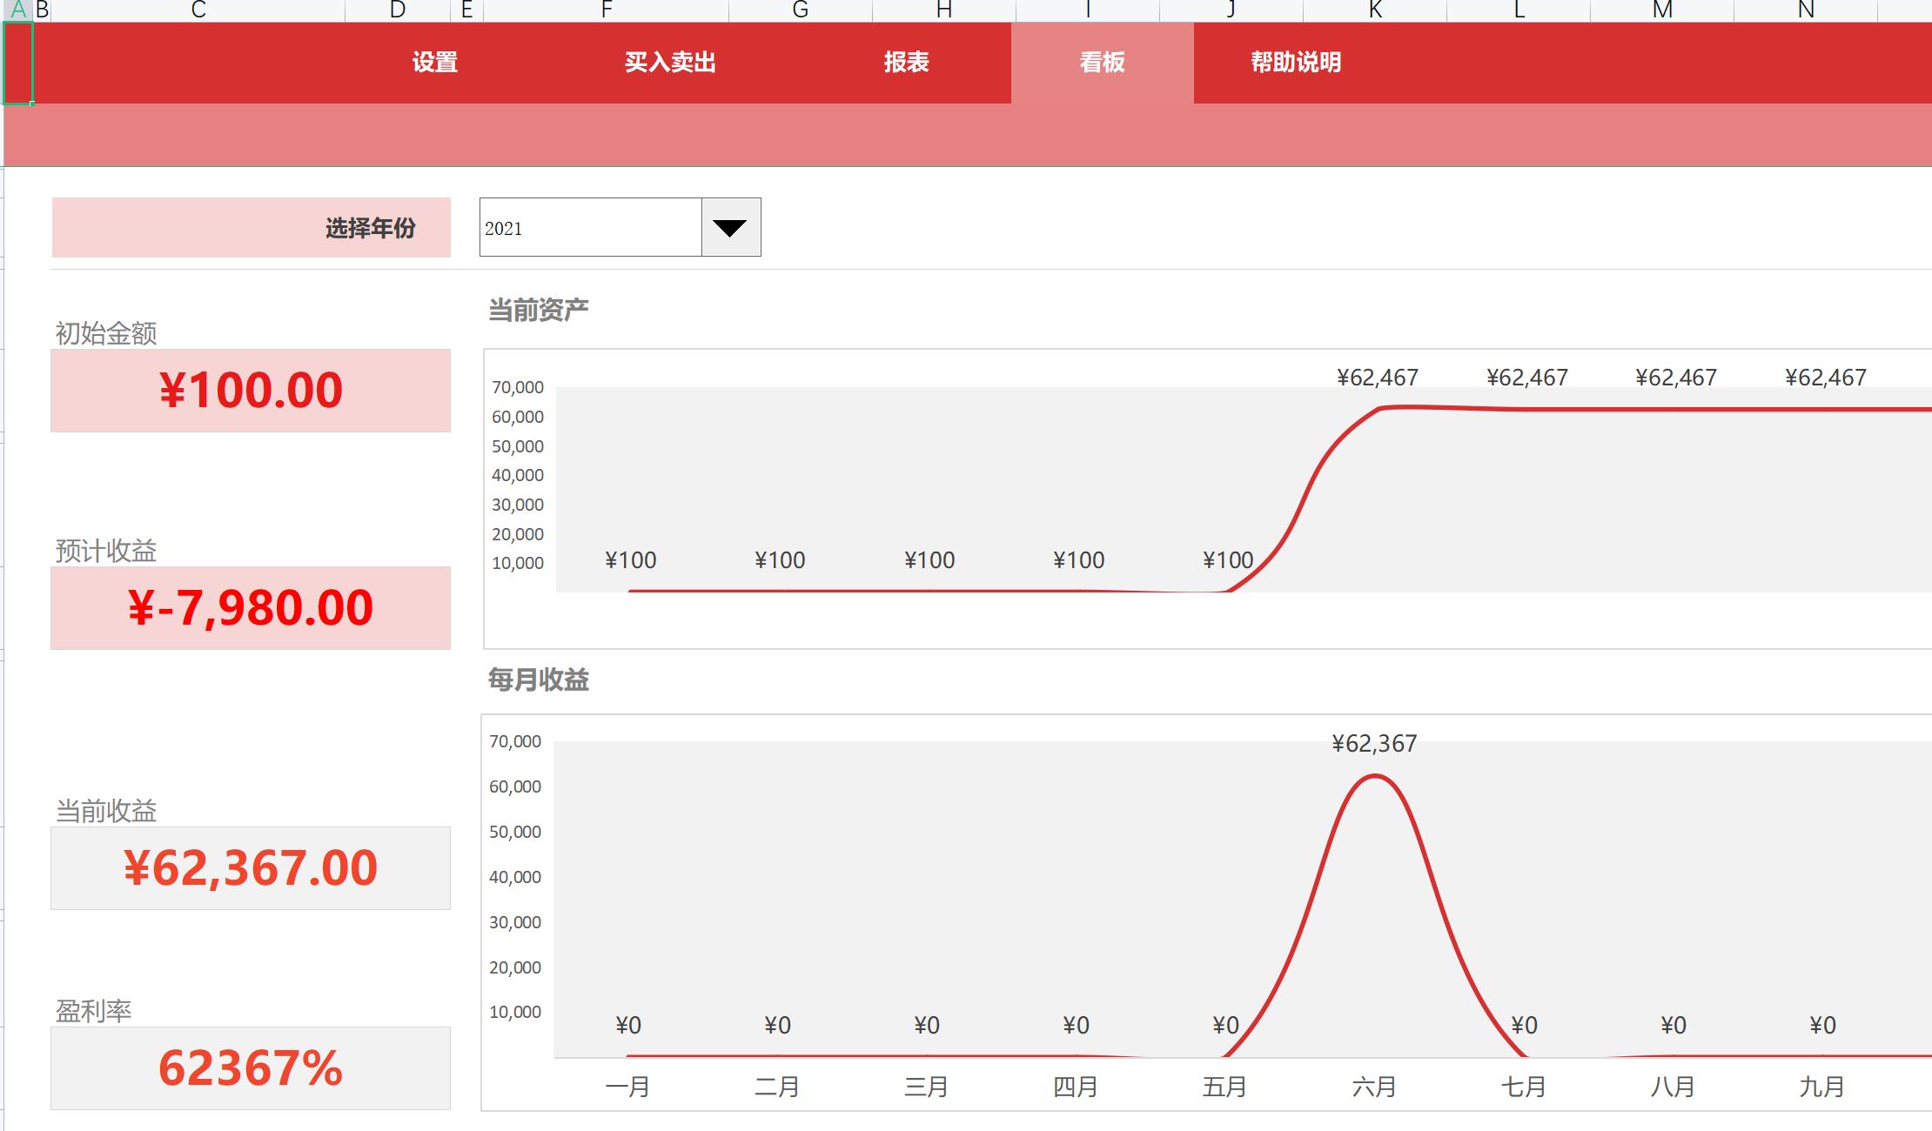Select the 当前收益 figure ¥62,367.00

coord(250,867)
